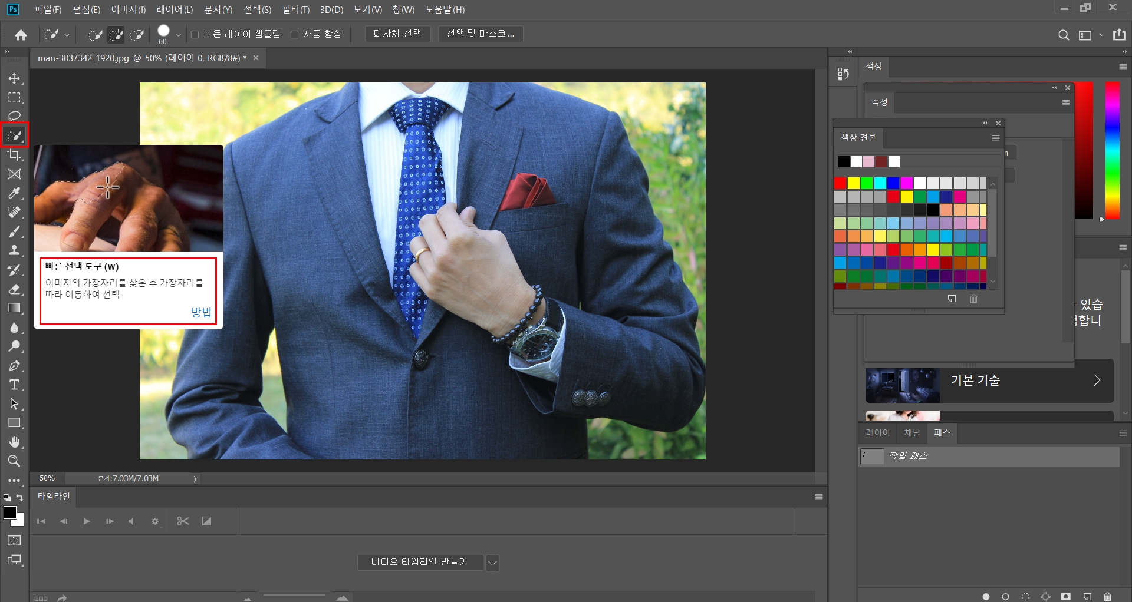Screen dimensions: 1132x602
Task: Select the Clone Stamp tool
Action: pos(14,250)
